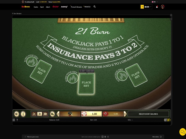This screenshot has height=139, width=186.
Task: Click the minus arrow on chip selector
Action: click(x=58, y=114)
